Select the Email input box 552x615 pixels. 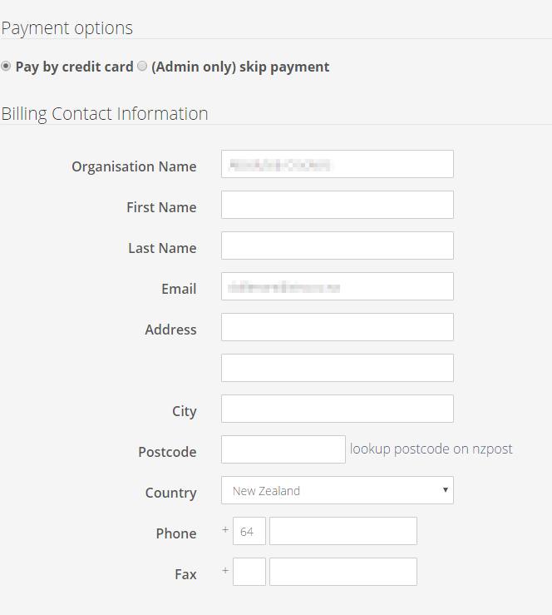(337, 287)
